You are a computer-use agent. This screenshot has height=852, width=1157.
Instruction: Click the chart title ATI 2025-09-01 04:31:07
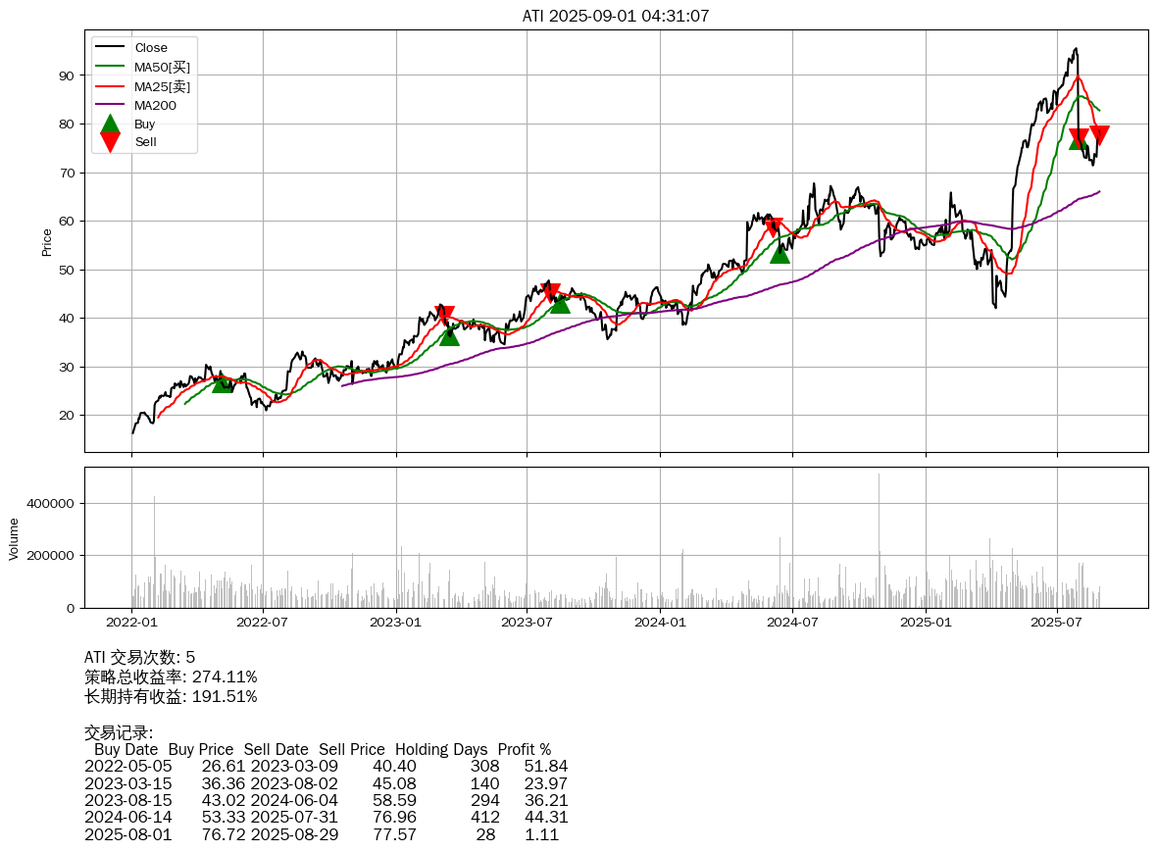[x=616, y=16]
